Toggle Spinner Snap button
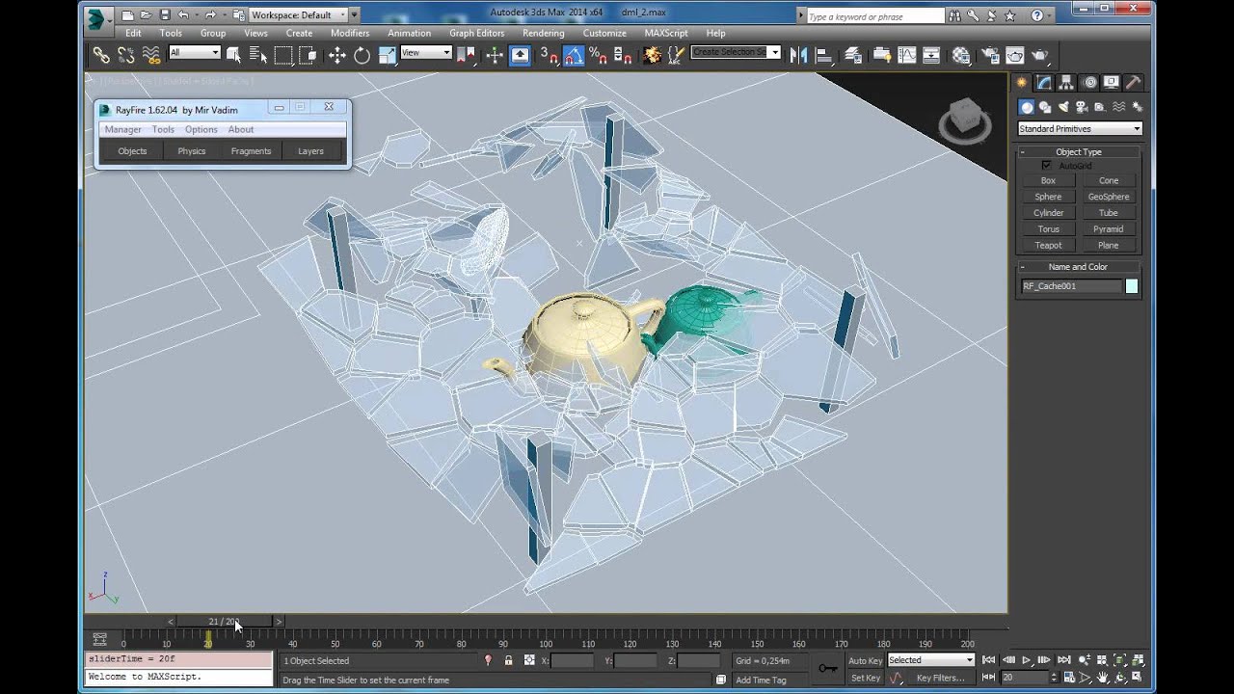 [x=623, y=55]
